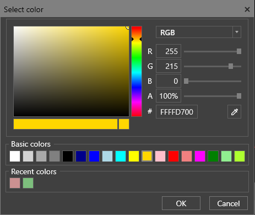Viewport: 255px width, 215px height.
Task: Select the white basic color swatch
Action: [15, 156]
